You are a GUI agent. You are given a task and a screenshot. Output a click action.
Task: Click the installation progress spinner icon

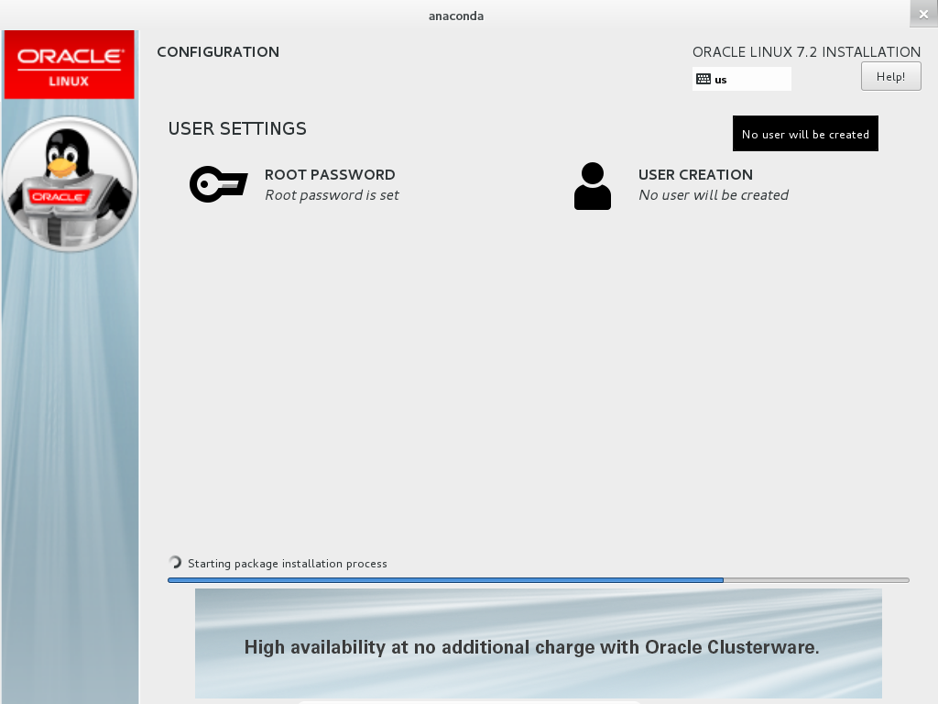[175, 562]
